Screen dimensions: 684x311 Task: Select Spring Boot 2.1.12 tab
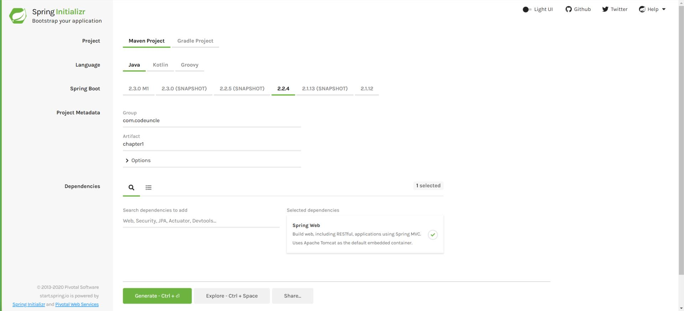[367, 89]
